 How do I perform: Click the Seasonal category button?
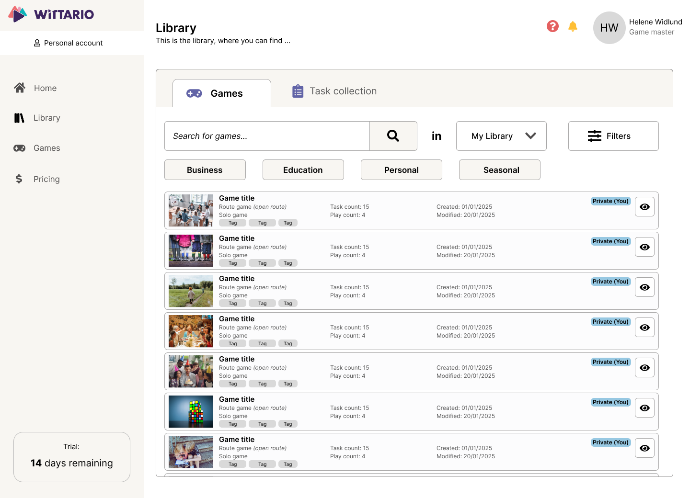tap(500, 170)
